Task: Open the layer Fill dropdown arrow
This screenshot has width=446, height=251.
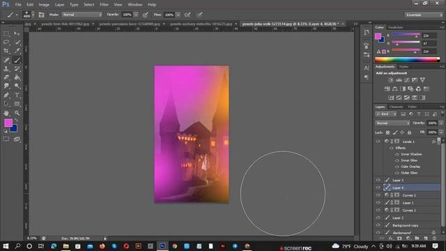Action: click(441, 132)
